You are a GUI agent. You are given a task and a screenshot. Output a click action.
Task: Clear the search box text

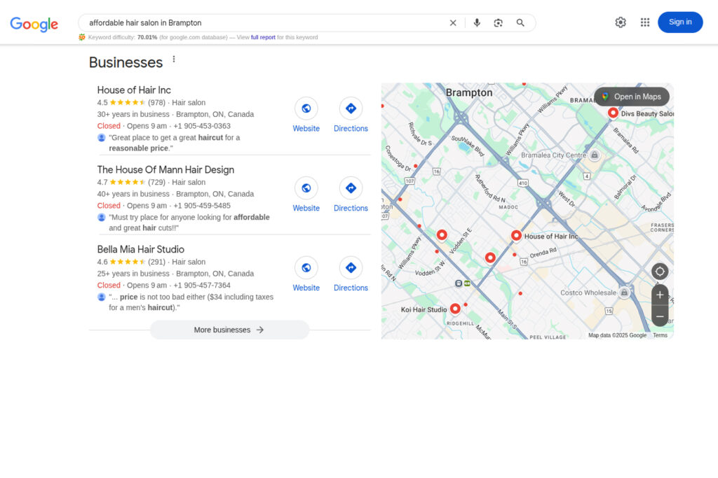pos(453,23)
